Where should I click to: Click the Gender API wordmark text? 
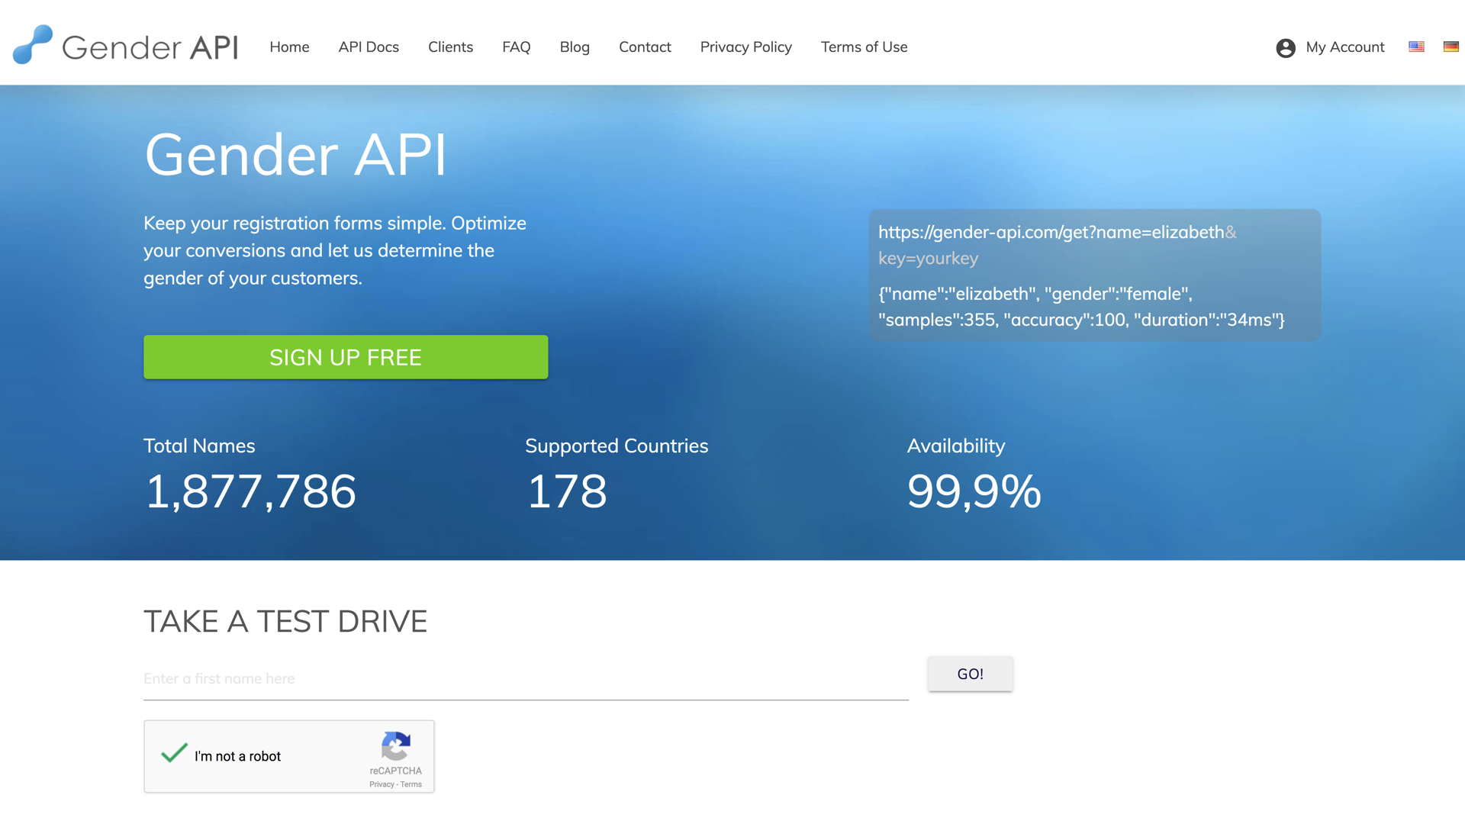[x=150, y=47]
